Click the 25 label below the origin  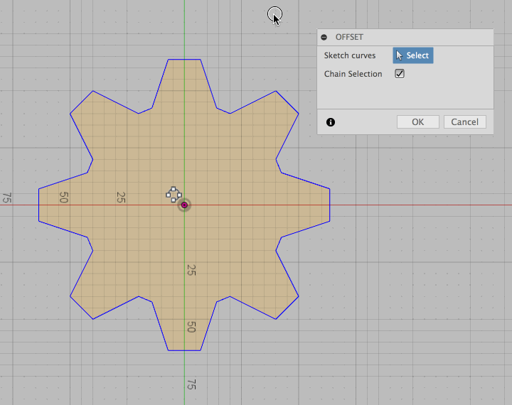[191, 270]
